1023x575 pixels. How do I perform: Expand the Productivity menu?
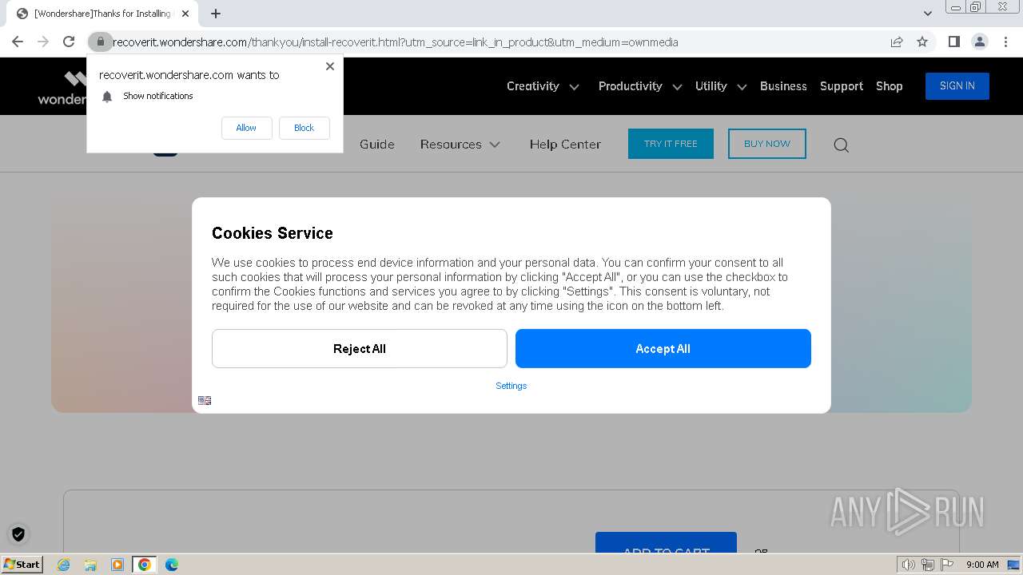click(639, 86)
